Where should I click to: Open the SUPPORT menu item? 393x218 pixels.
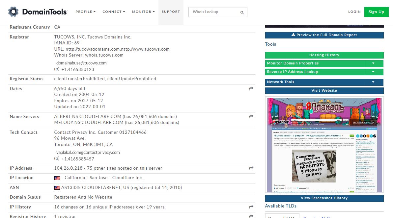coord(171,12)
